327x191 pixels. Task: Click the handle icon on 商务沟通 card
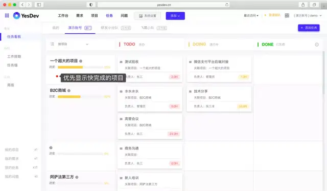121,148
